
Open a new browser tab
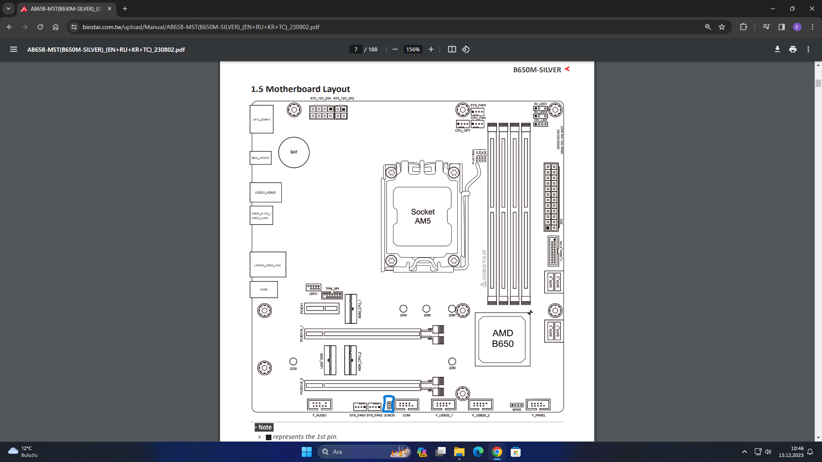[x=125, y=9]
